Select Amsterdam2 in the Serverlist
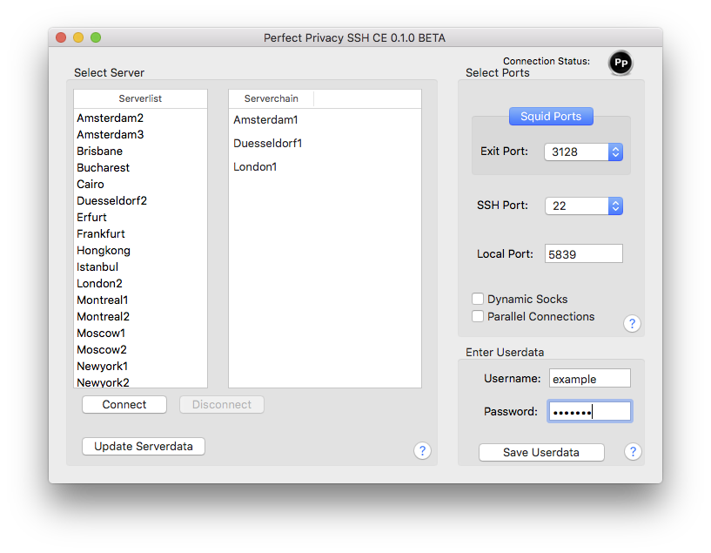 point(141,118)
